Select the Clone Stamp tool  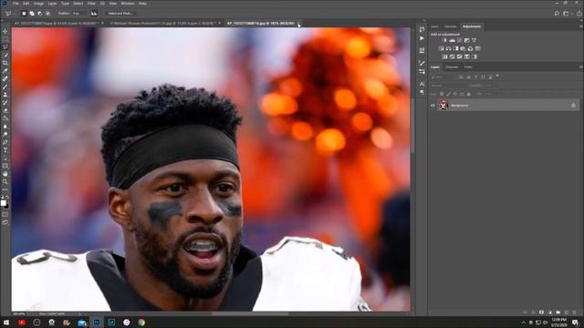tap(5, 95)
